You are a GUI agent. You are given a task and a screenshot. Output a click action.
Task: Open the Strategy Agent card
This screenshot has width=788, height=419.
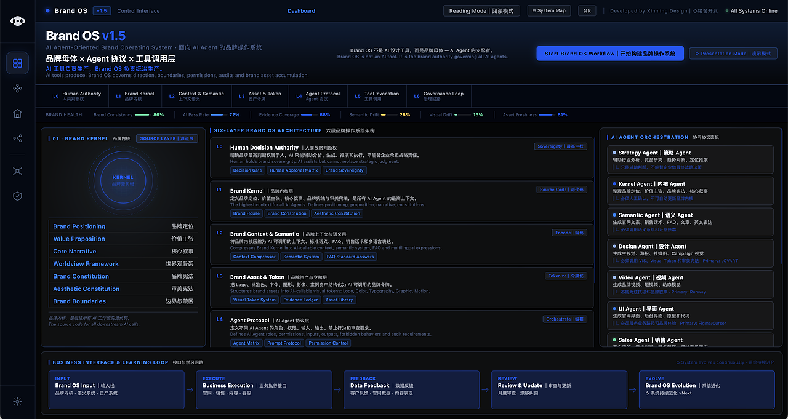(x=690, y=159)
